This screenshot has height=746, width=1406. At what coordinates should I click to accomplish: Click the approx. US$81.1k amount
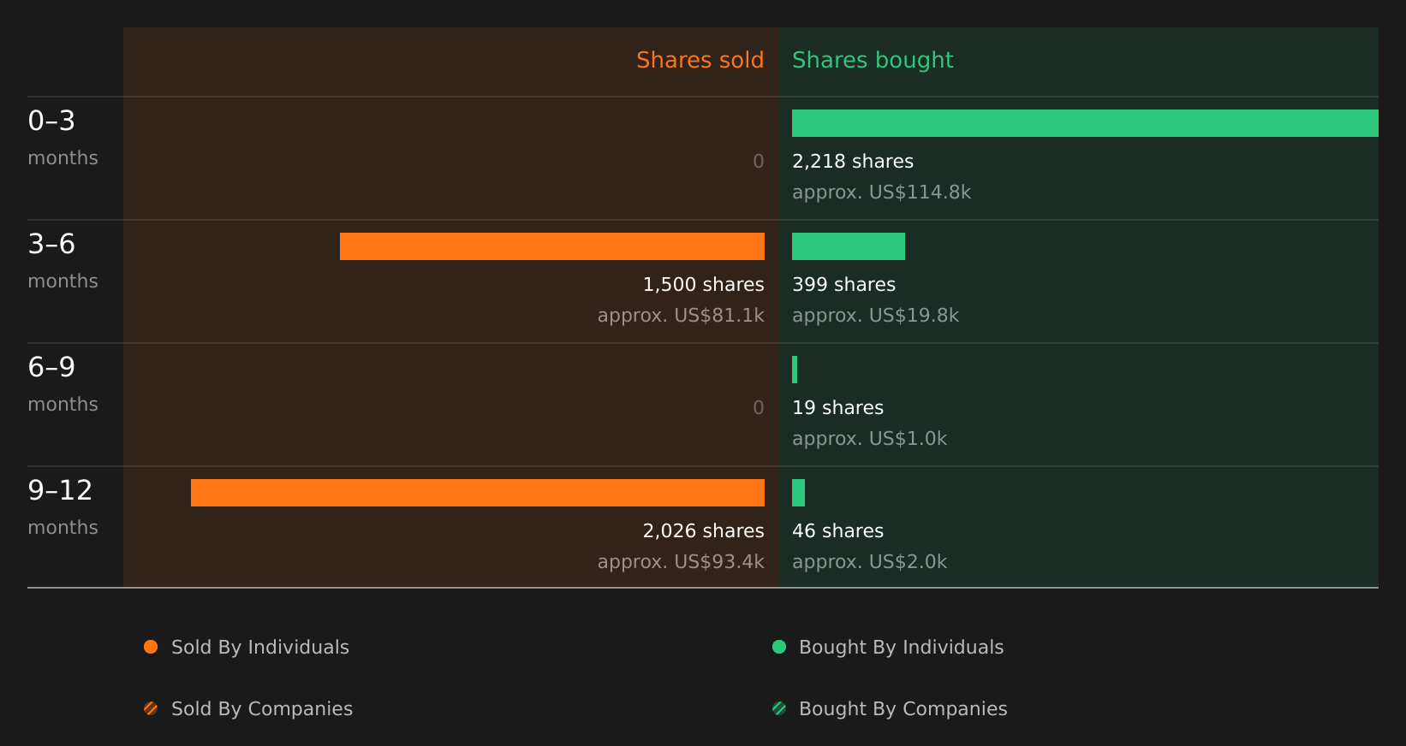pos(681,315)
